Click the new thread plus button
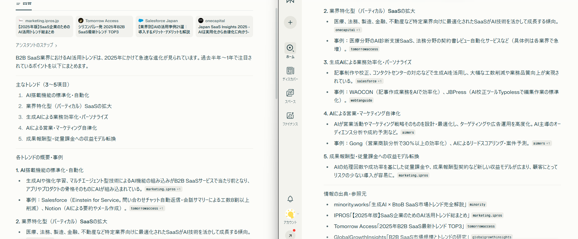The width and height of the screenshot is (578, 239). coord(290,22)
